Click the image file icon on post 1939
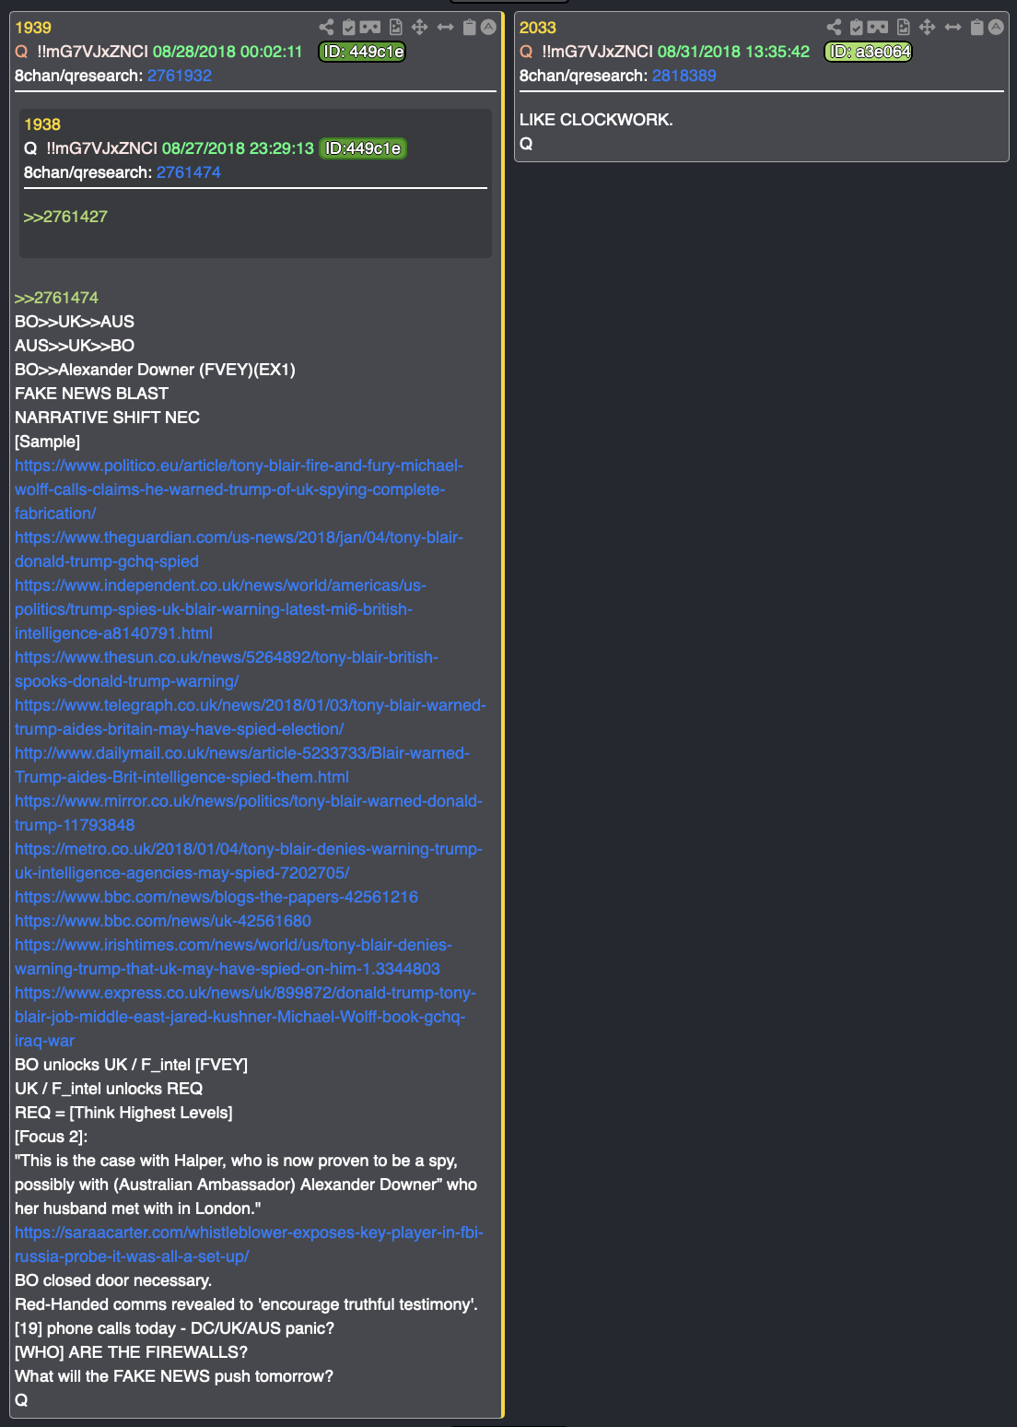Screen dimensions: 1017x1427 click(396, 28)
